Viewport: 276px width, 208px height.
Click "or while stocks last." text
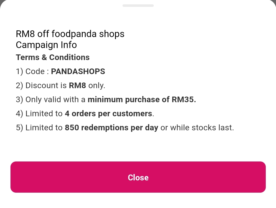tap(197, 128)
